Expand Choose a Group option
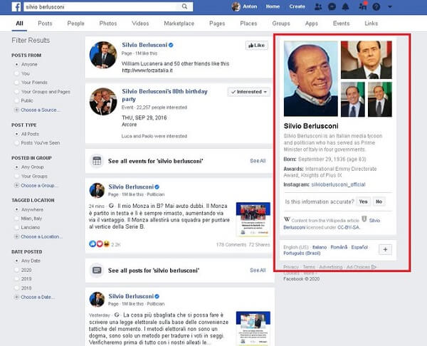Image resolution: width=427 pixels, height=346 pixels. pyautogui.click(x=39, y=185)
